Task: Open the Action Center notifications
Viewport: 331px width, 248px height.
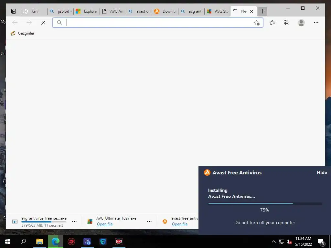Action: pyautogui.click(x=321, y=242)
